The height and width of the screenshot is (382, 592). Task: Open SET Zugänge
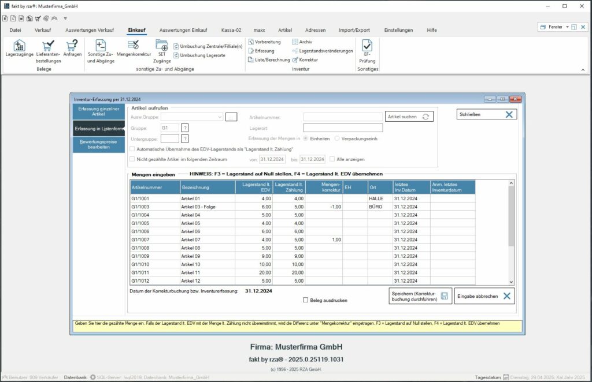point(162,52)
